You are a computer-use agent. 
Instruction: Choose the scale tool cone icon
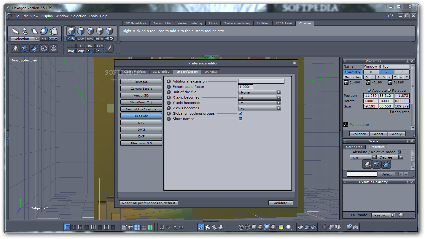(x=34, y=31)
